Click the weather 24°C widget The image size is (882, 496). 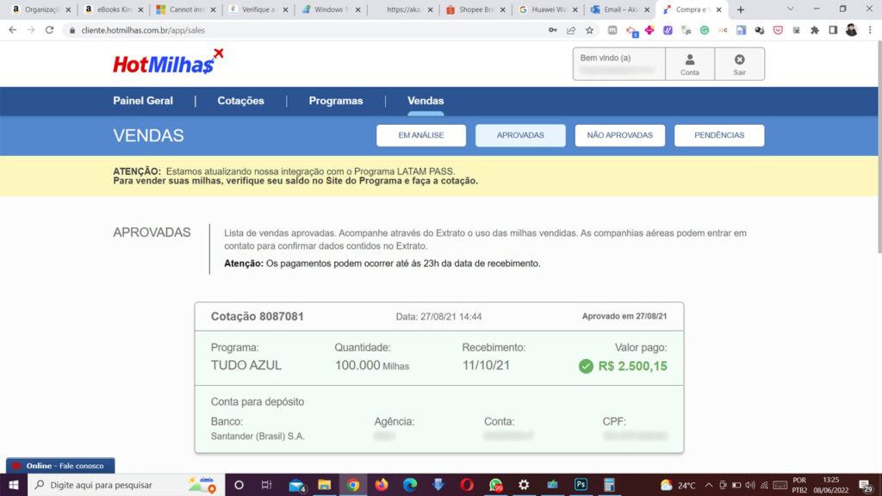click(678, 485)
